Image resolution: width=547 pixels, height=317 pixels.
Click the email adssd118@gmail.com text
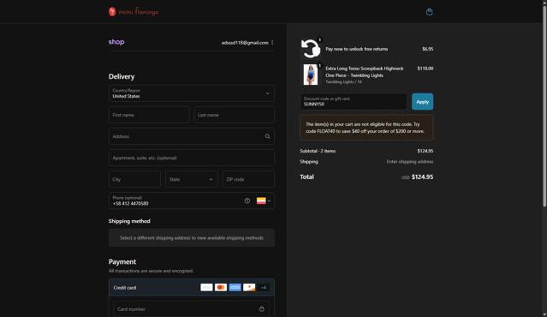click(x=245, y=43)
